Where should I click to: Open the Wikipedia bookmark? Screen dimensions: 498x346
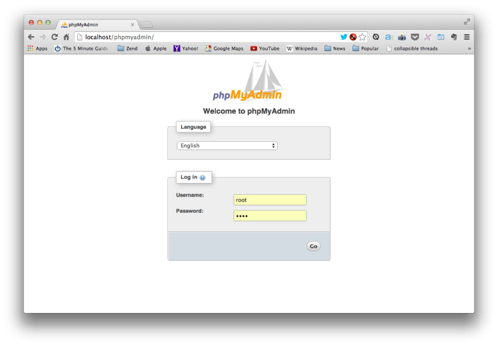(x=302, y=49)
